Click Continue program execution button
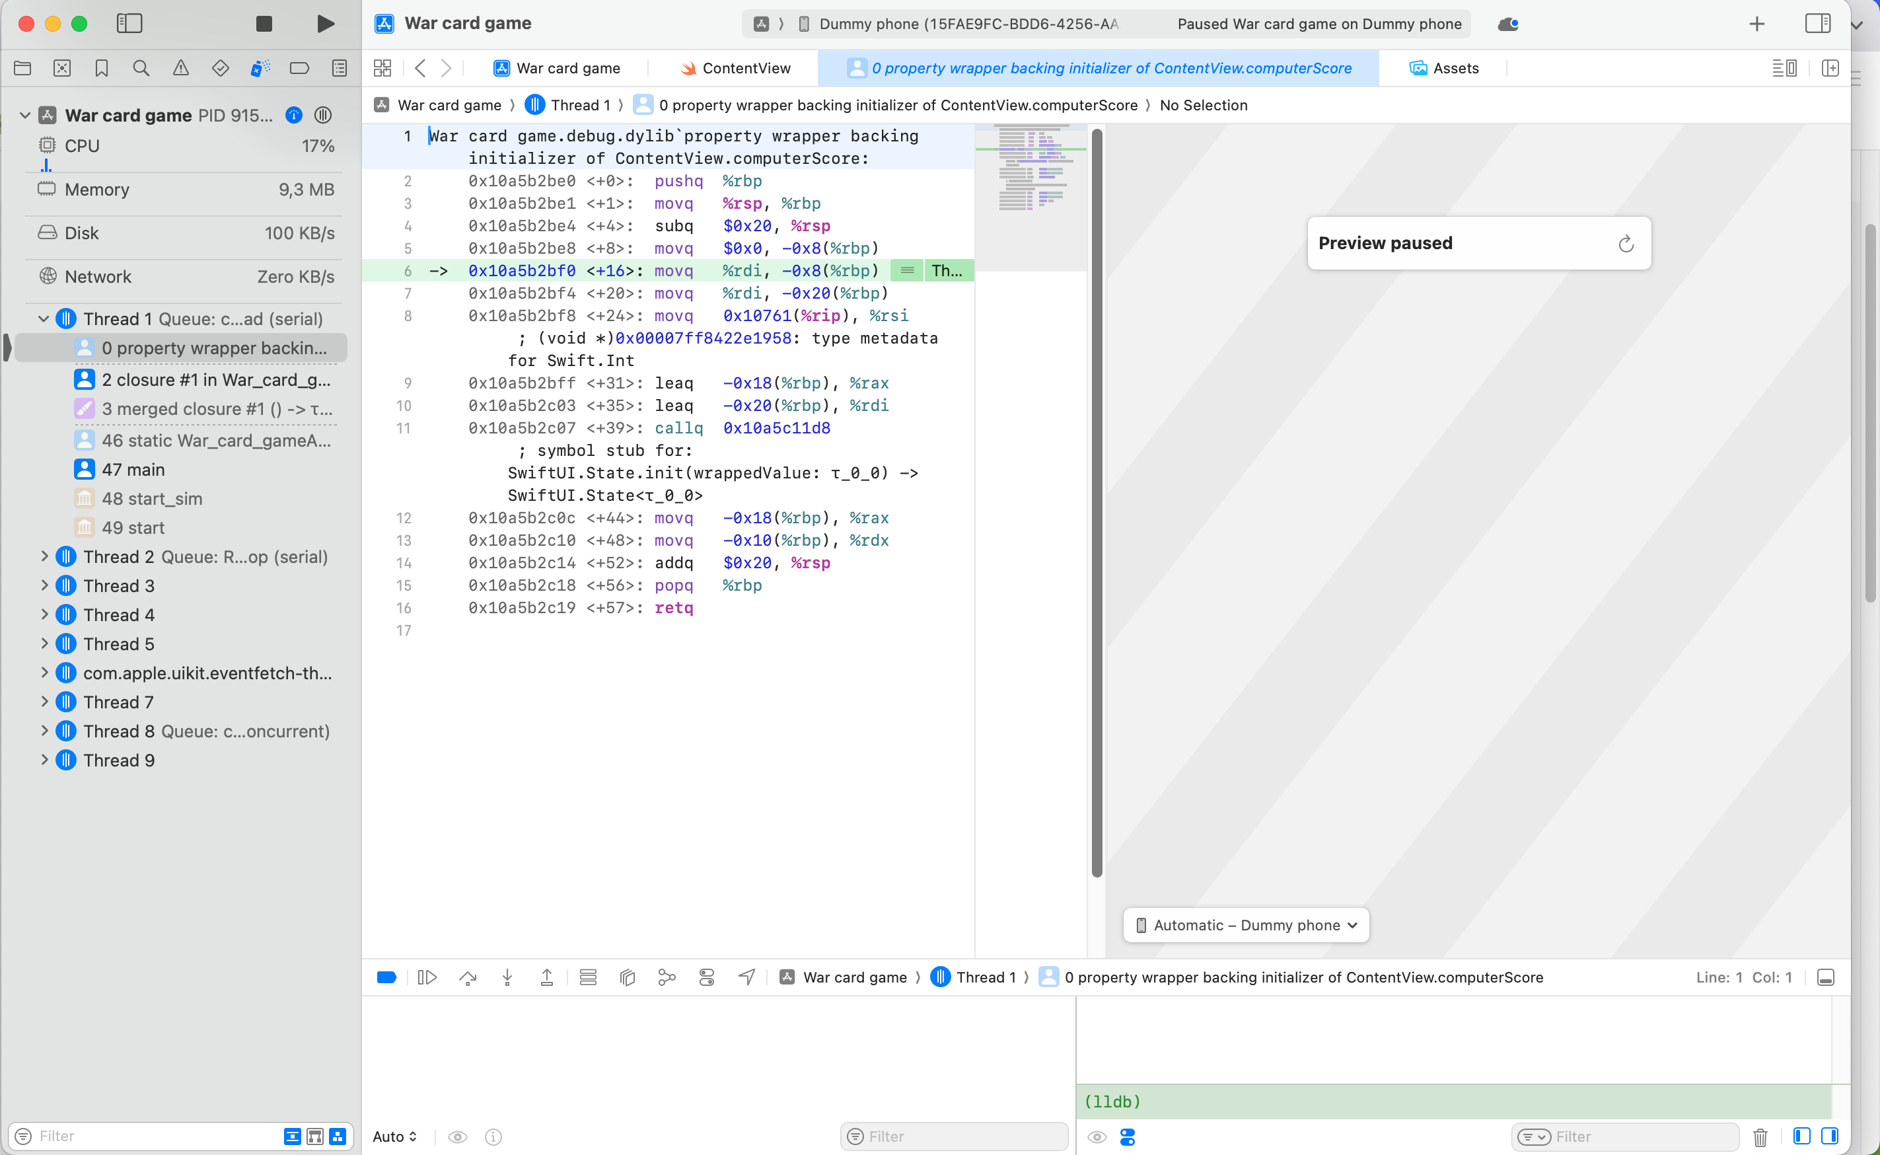The image size is (1880, 1155). click(427, 977)
